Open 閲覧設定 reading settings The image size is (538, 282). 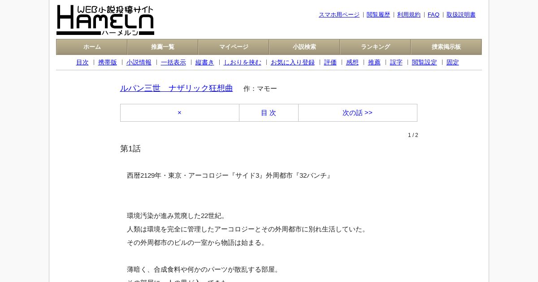(425, 63)
